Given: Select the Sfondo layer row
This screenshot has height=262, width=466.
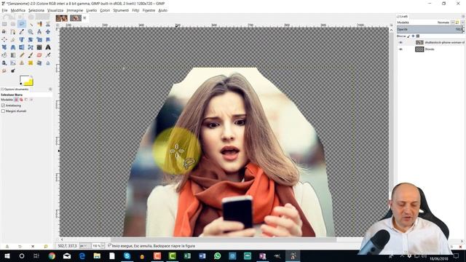Looking at the screenshot, I should click(430, 49).
